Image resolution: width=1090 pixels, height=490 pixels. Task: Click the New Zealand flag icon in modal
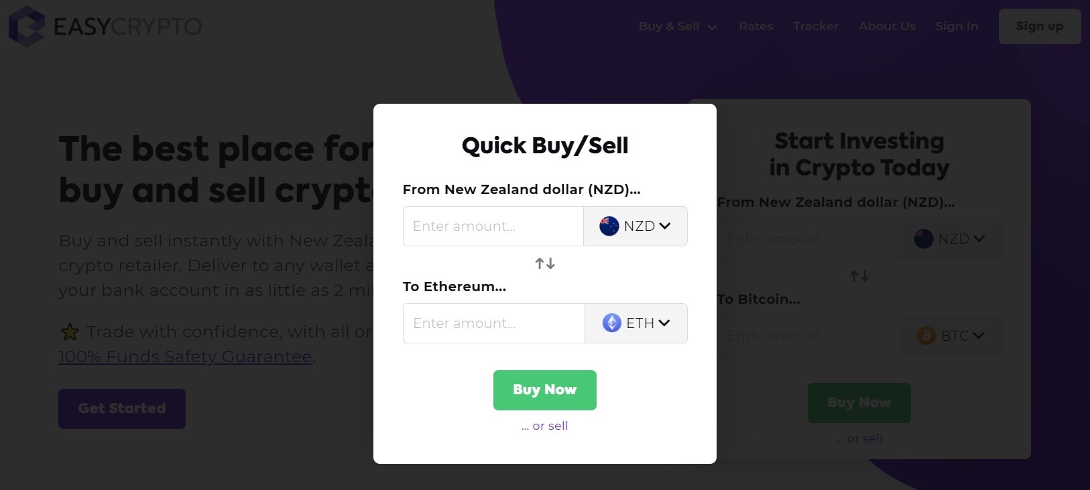pos(609,226)
